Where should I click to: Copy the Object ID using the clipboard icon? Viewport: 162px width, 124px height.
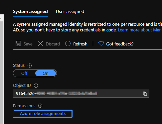145,94
